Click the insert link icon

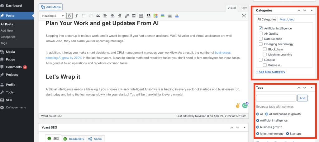coord(126,16)
